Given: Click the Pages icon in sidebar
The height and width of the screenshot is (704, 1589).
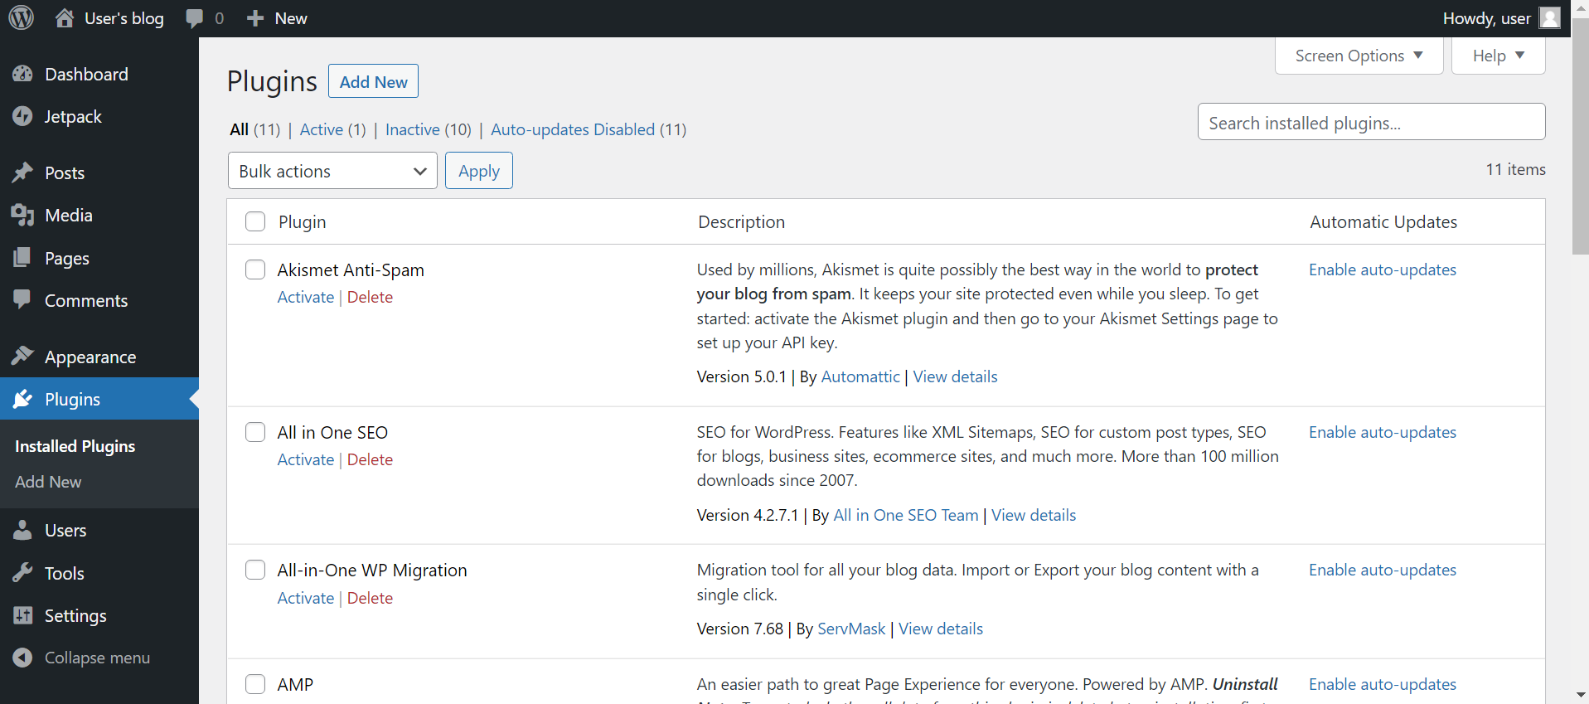Looking at the screenshot, I should coord(22,258).
